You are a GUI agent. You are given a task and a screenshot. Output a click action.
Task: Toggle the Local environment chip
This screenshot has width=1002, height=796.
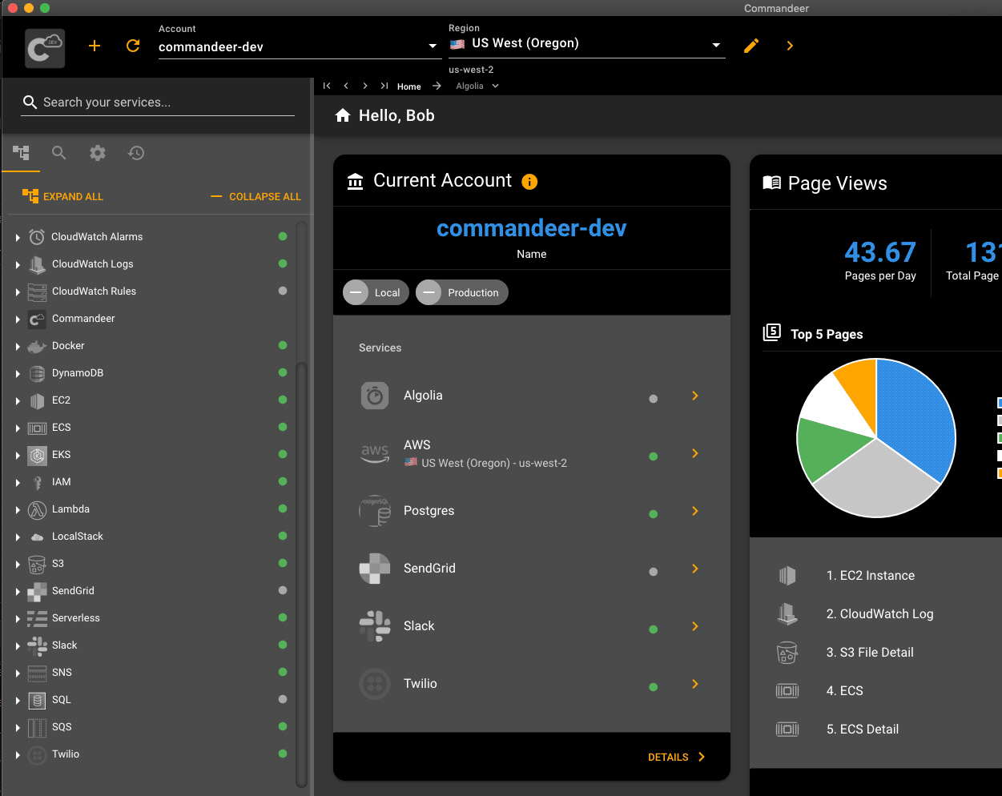pyautogui.click(x=376, y=292)
